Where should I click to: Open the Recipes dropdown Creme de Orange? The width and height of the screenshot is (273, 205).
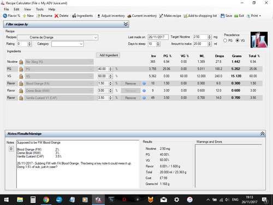(x=57, y=37)
